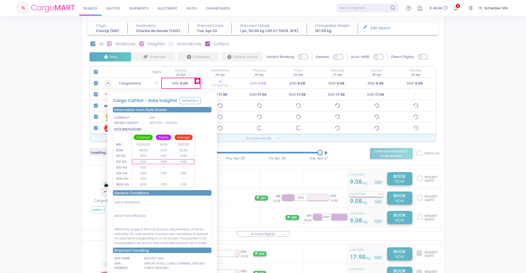Click BOOK NOW for the 9.08/kg live rate
Screen dimensions: 526x273
click(x=399, y=179)
